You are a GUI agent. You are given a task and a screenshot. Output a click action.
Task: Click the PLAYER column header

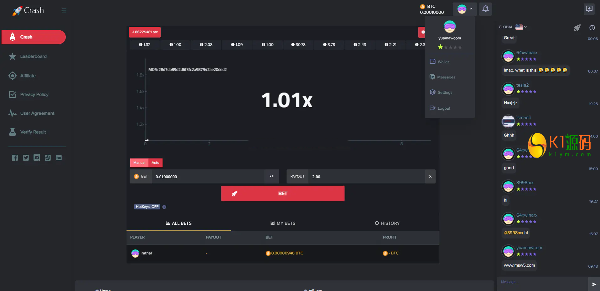(137, 238)
